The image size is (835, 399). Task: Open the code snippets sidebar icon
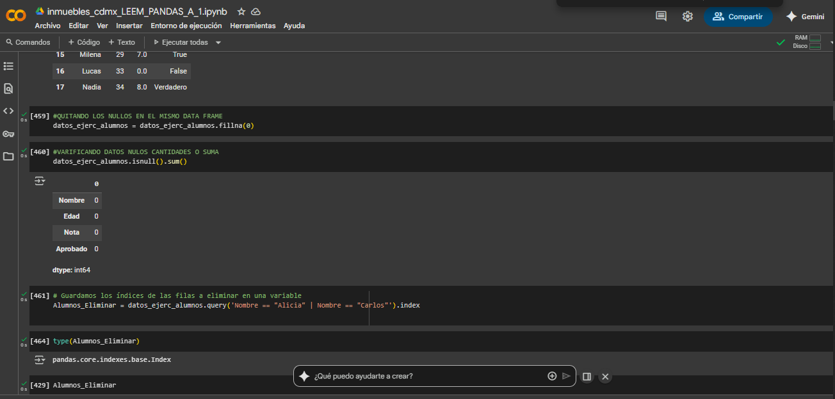8,111
